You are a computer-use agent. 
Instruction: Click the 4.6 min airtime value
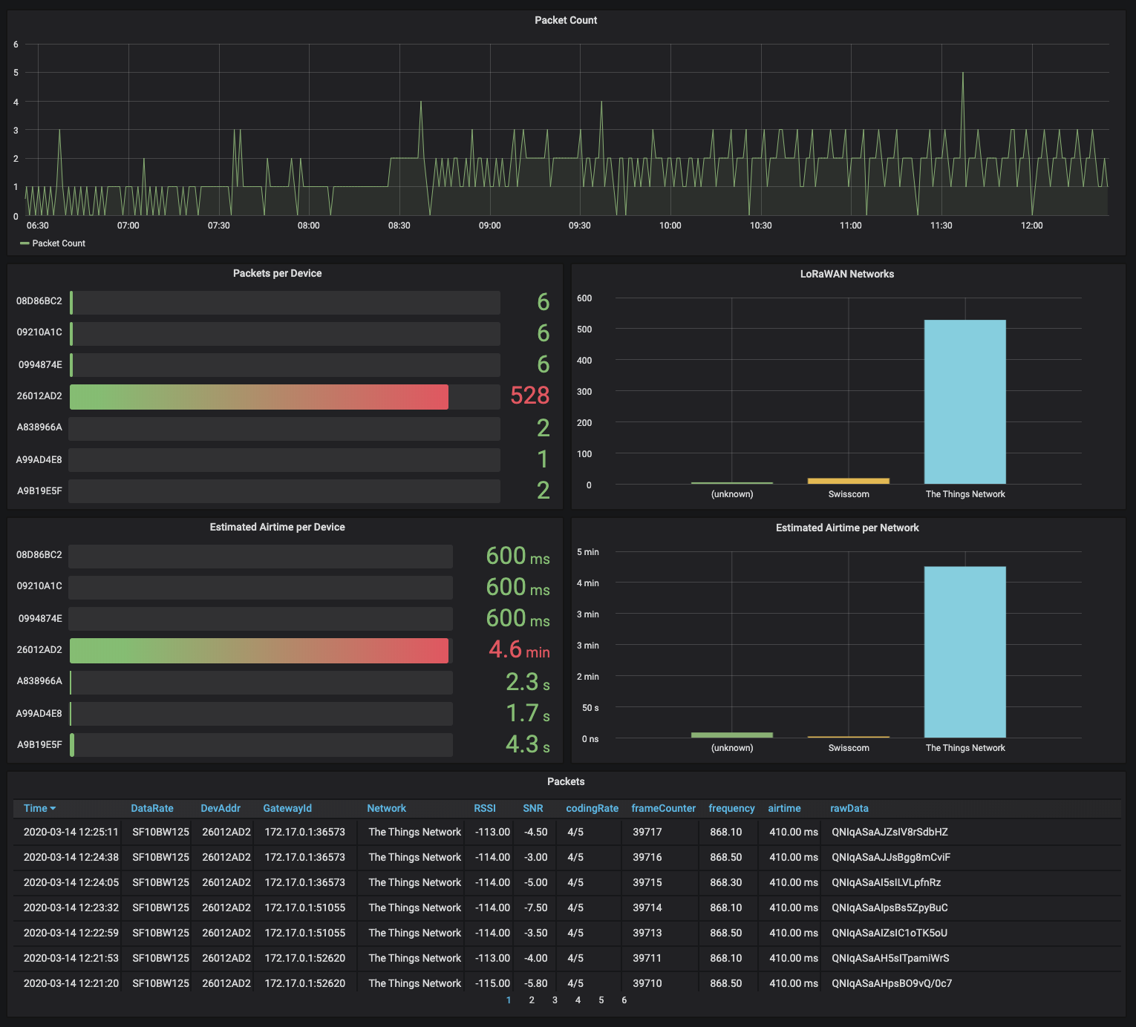519,649
